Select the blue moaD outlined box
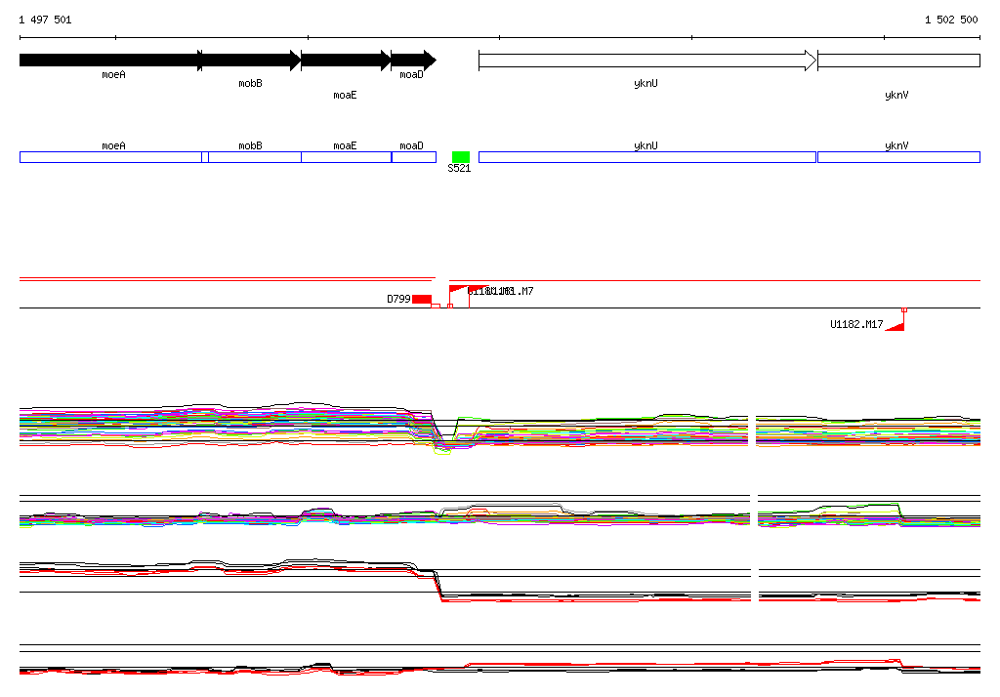The width and height of the screenshot is (1000, 697). click(414, 157)
